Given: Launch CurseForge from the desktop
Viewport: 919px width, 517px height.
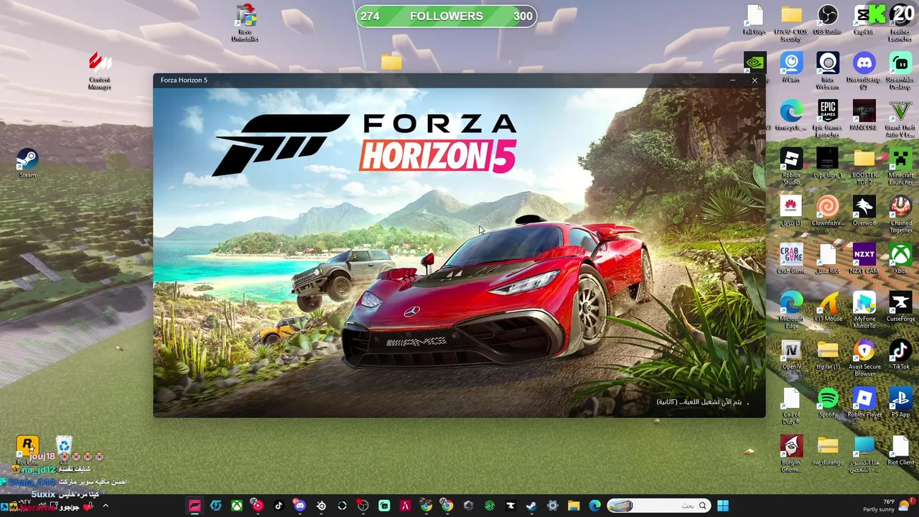Looking at the screenshot, I should 900,307.
